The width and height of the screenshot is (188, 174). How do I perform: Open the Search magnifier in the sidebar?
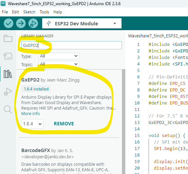(x=8, y=110)
